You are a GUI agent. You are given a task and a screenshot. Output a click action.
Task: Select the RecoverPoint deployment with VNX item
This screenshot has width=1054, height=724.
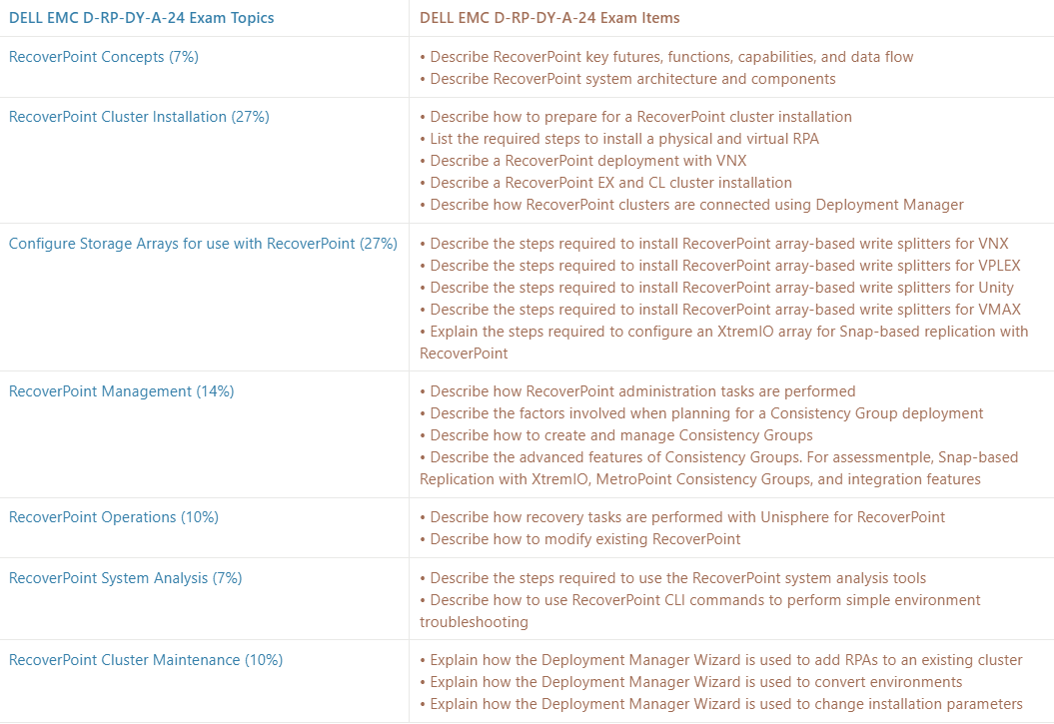[x=583, y=161]
